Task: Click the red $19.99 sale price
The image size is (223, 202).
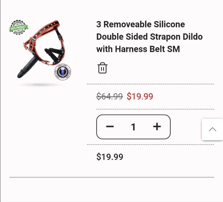Action: [x=140, y=96]
